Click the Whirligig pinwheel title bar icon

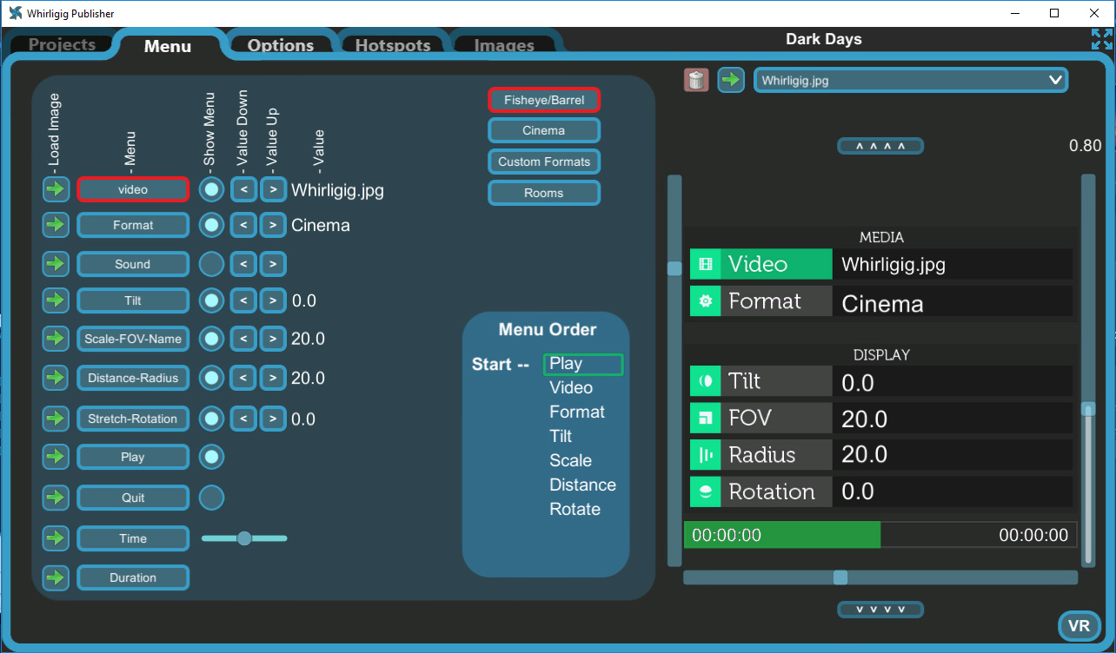click(x=15, y=13)
